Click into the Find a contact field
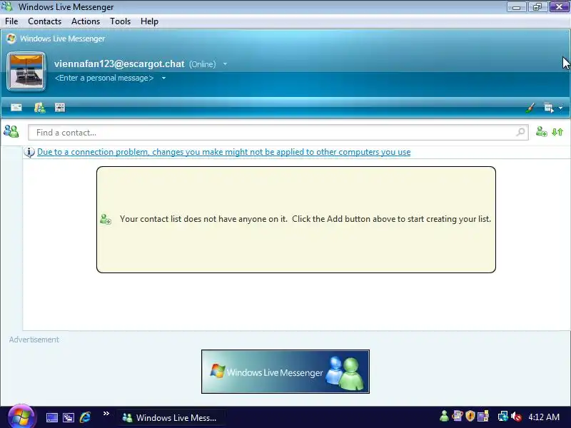The width and height of the screenshot is (571, 428). pos(278,133)
